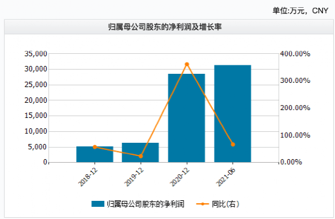
Task: Toggle the blue 归属母公司股东的净利润 legend swatch
Action: pyautogui.click(x=98, y=204)
